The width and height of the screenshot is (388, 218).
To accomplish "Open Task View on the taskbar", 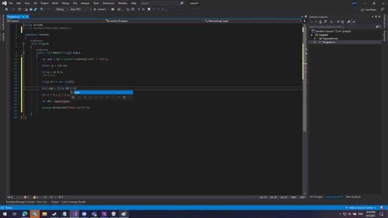I will 15,214.
